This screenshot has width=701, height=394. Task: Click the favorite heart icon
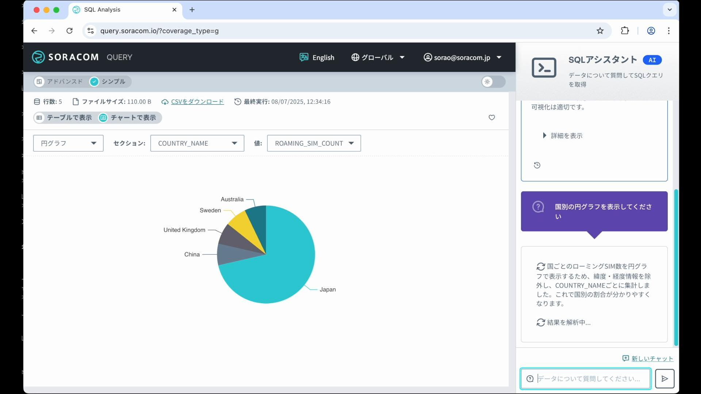492,117
